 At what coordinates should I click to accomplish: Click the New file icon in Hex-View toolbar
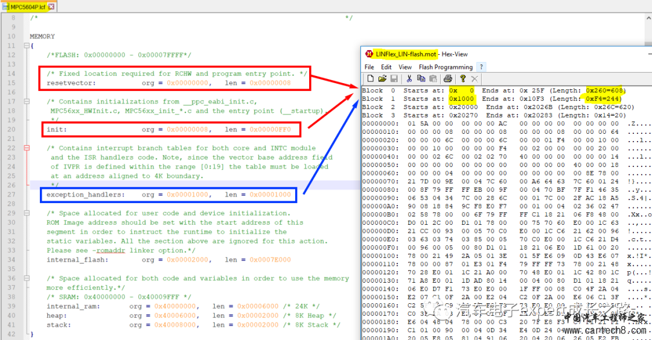pyautogui.click(x=371, y=78)
